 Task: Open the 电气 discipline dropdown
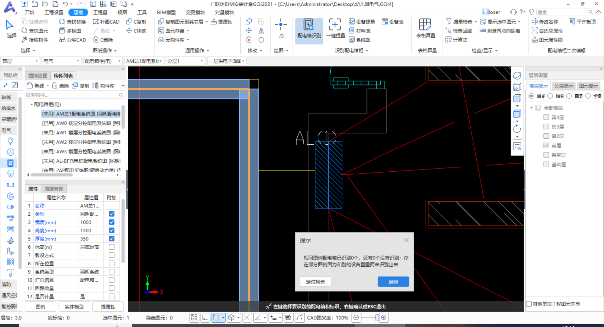[x=61, y=61]
